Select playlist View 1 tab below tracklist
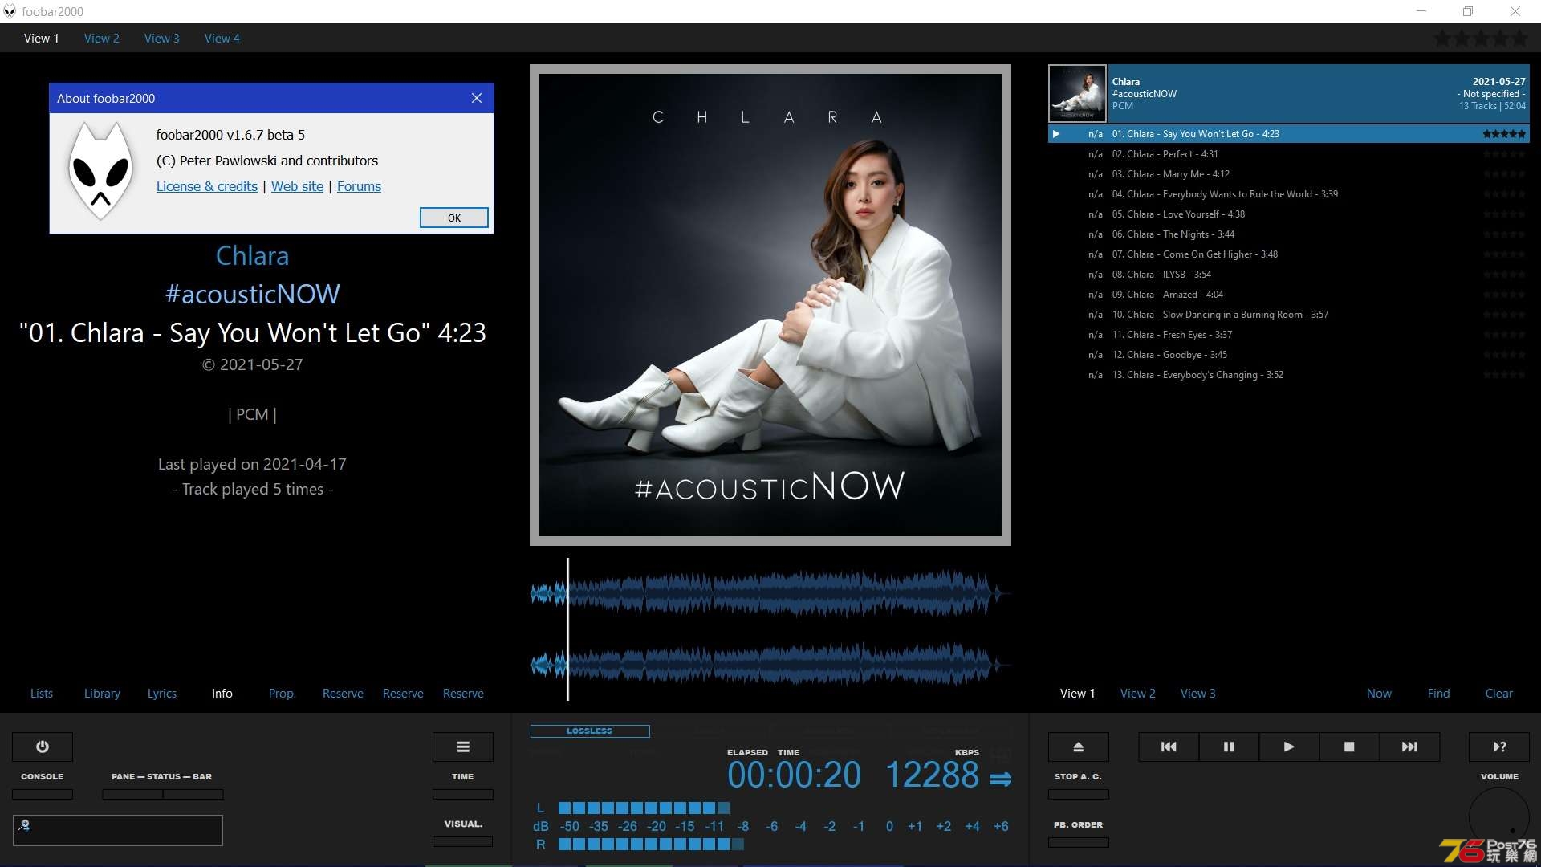The image size is (1541, 867). click(x=1078, y=693)
